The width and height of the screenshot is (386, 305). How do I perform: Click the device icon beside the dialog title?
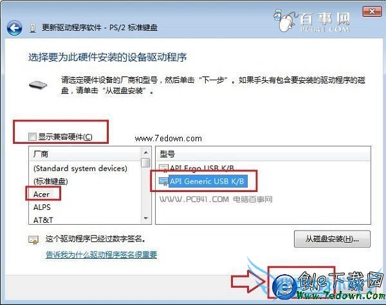tap(33, 28)
